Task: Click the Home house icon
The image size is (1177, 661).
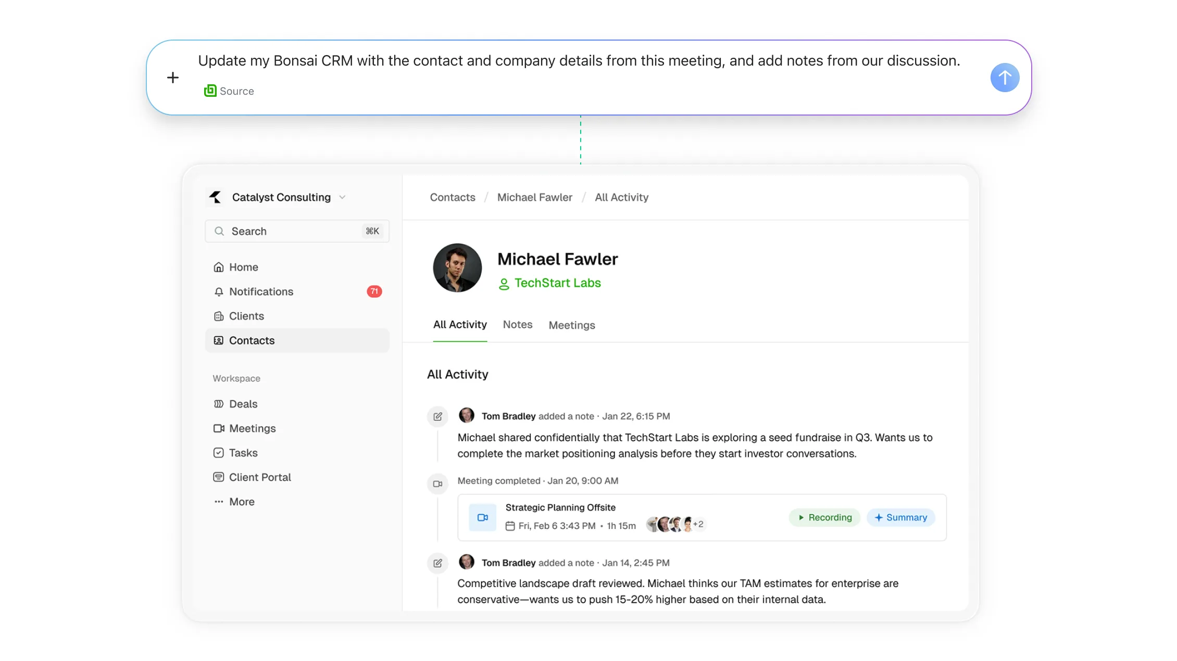Action: point(219,267)
